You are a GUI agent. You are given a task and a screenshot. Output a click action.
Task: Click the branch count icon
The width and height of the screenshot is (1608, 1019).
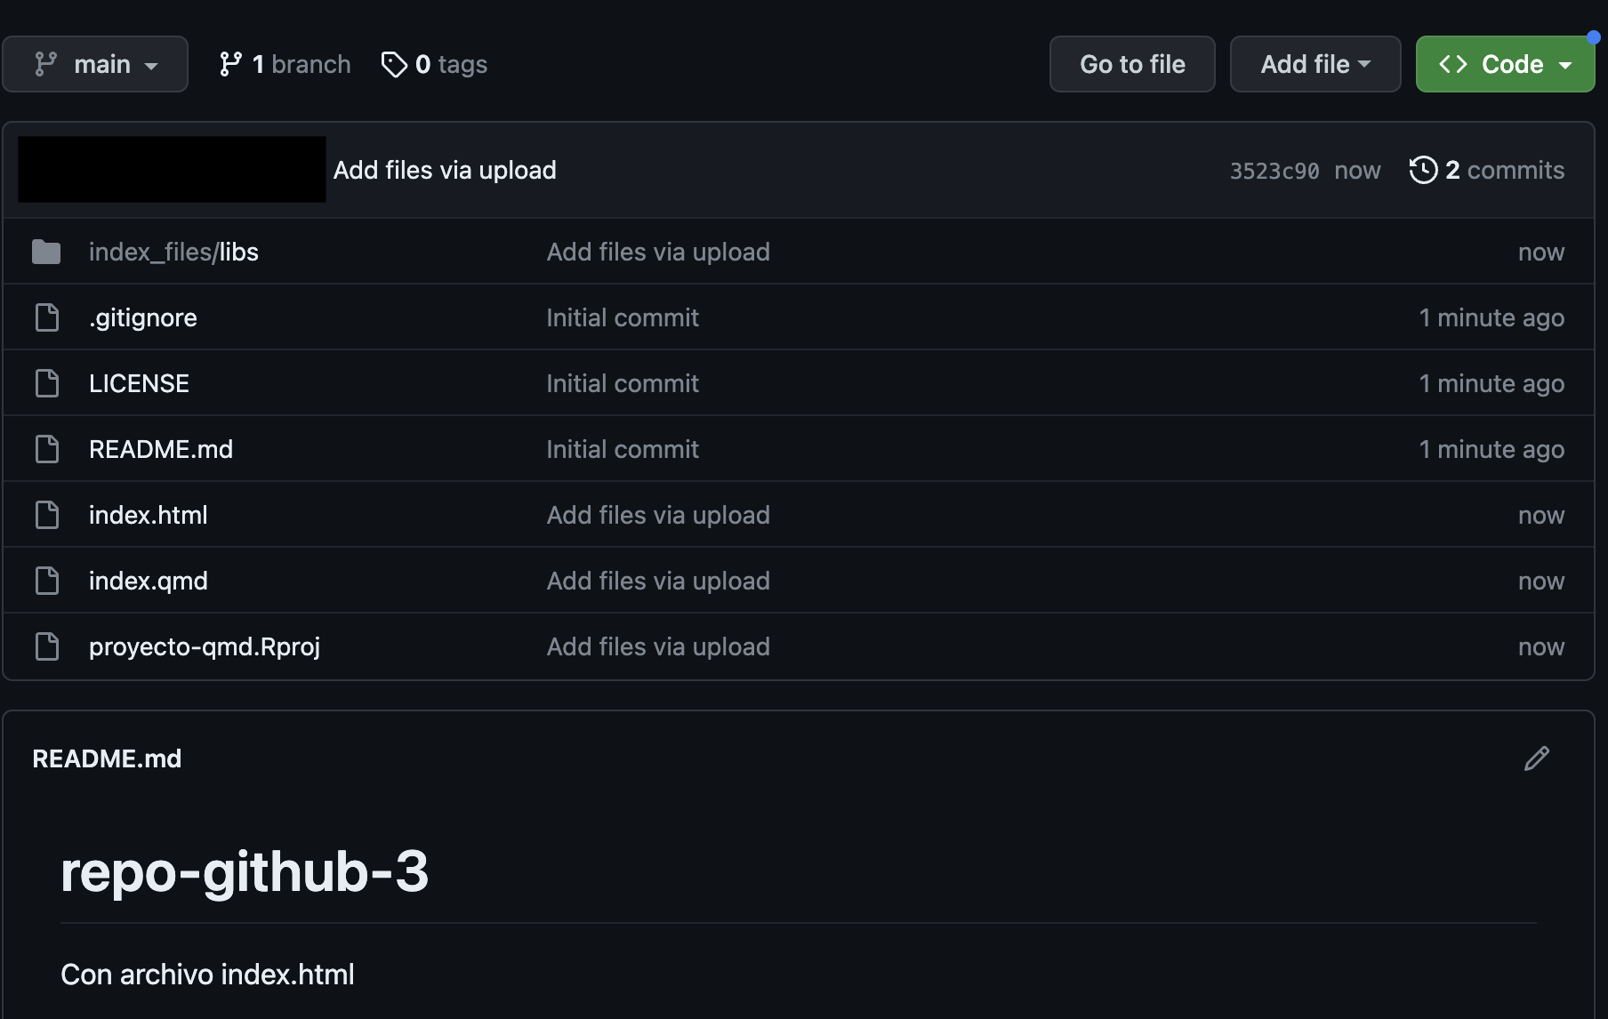(230, 64)
